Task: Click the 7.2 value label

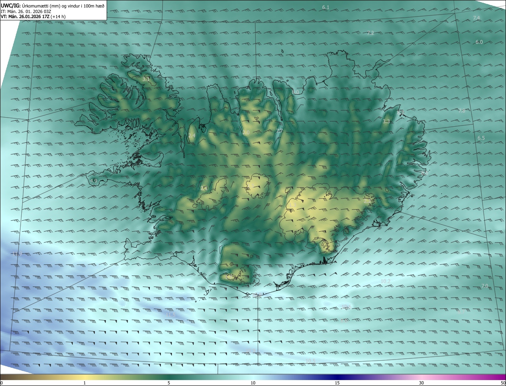Action: pyautogui.click(x=370, y=33)
